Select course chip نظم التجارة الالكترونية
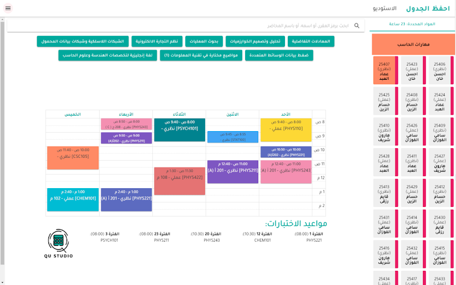The width and height of the screenshot is (456, 285). pos(157,41)
